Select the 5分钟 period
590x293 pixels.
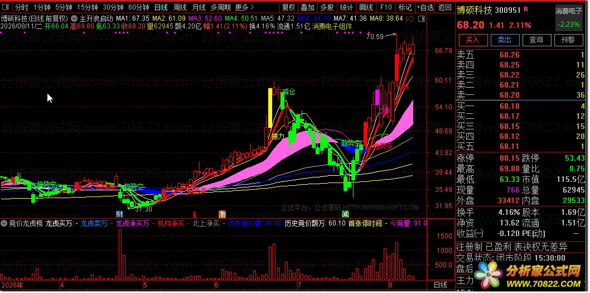[64, 7]
